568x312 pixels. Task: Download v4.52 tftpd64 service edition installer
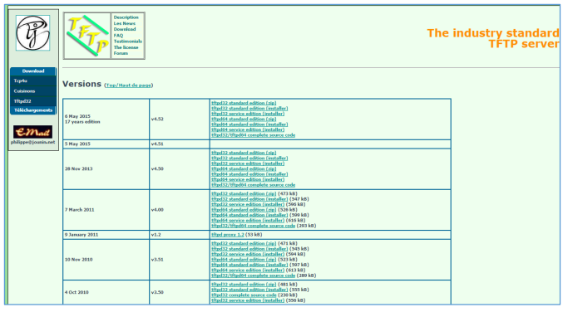point(248,129)
